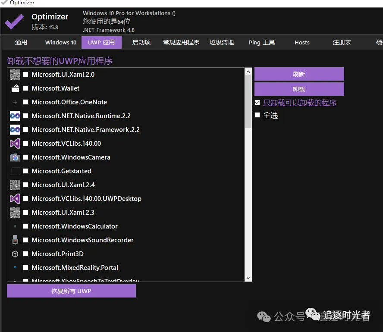Viewport: 383px width, 332px height.
Task: Click the 卸载 uninstall button
Action: 299,89
